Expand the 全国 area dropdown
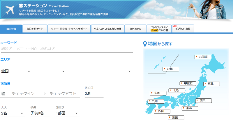This screenshot has height=123, width=233. pyautogui.click(x=16, y=71)
